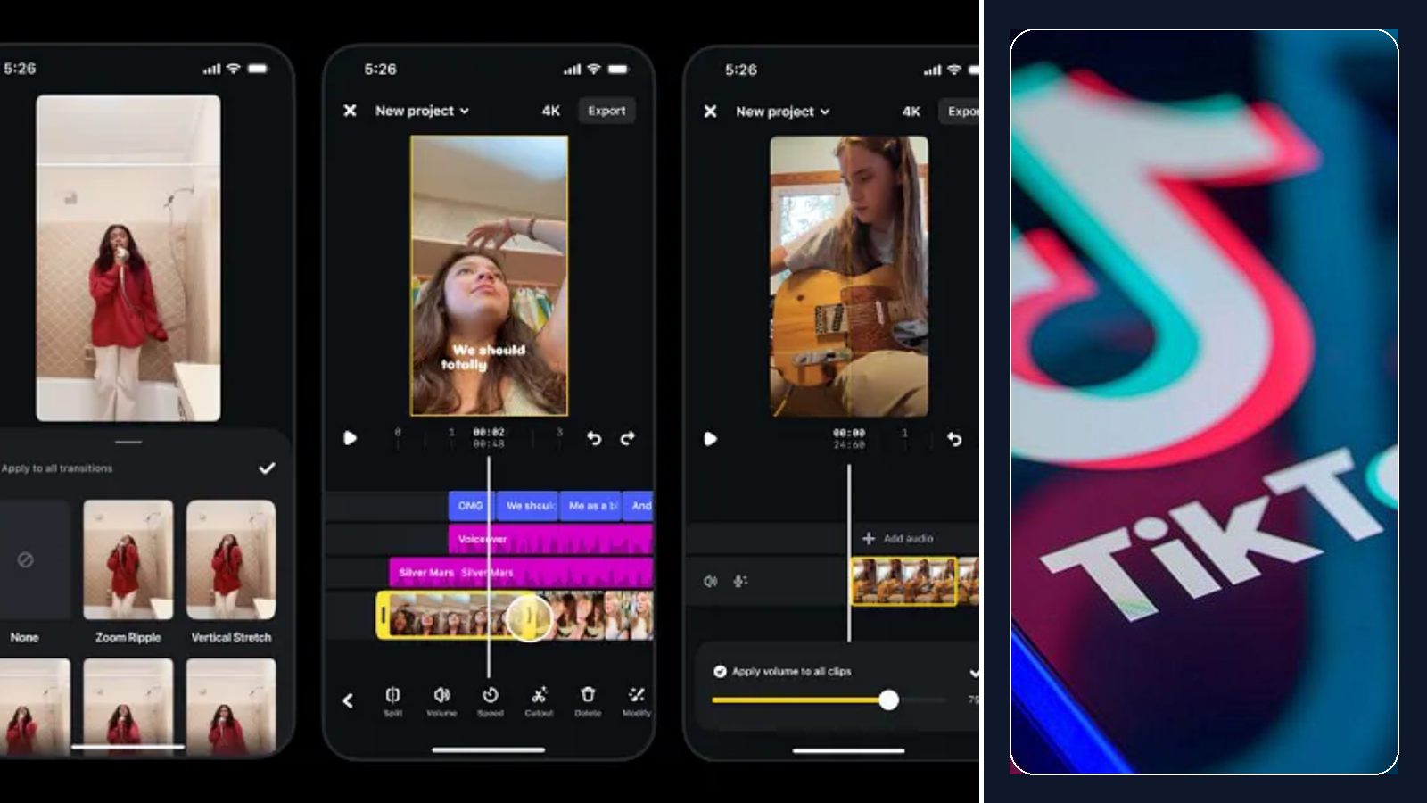The height and width of the screenshot is (803, 1427).
Task: Play the video in the middle phone
Action: (x=350, y=438)
